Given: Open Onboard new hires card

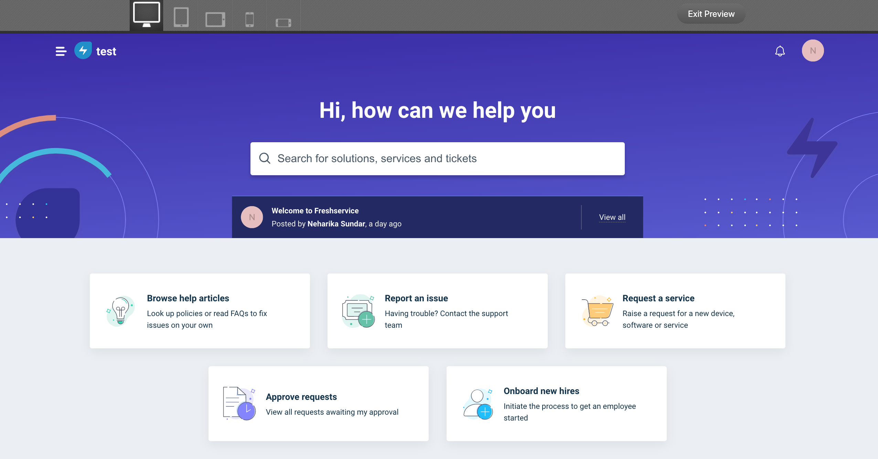Looking at the screenshot, I should click(x=556, y=404).
